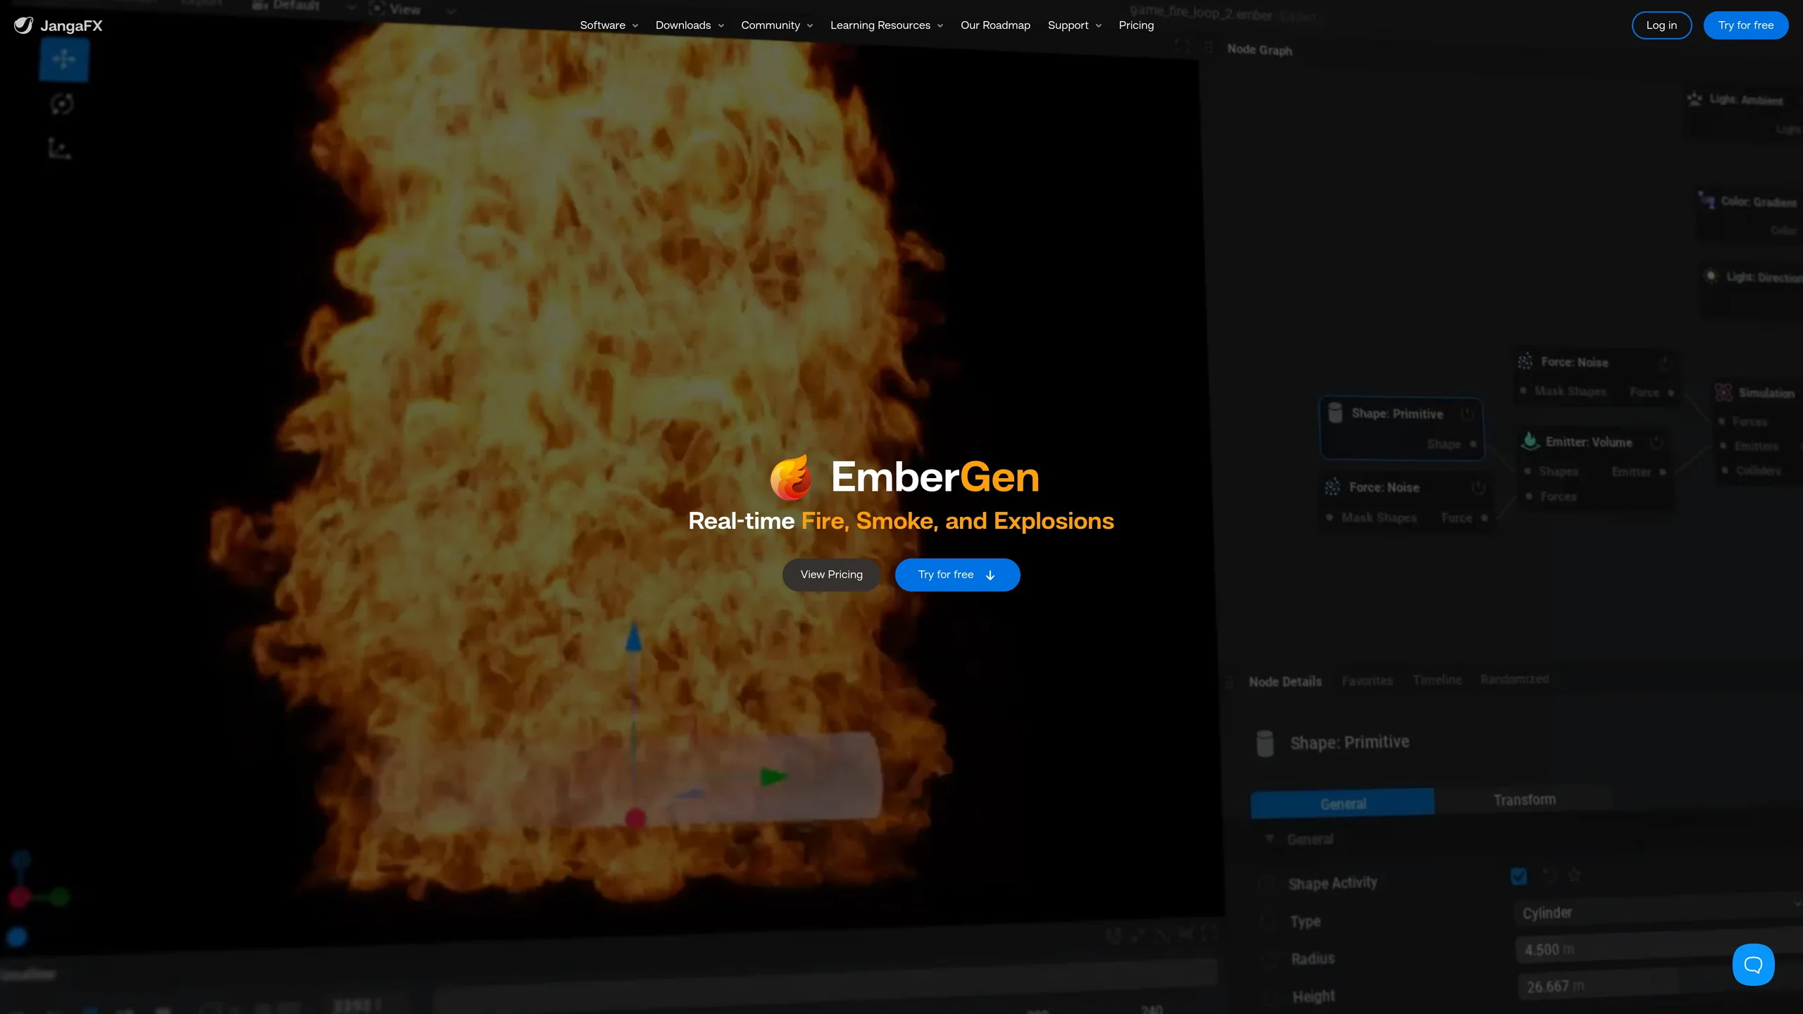Image resolution: width=1803 pixels, height=1014 pixels.
Task: Click the JangaFX swirl logo icon
Action: pos(23,25)
